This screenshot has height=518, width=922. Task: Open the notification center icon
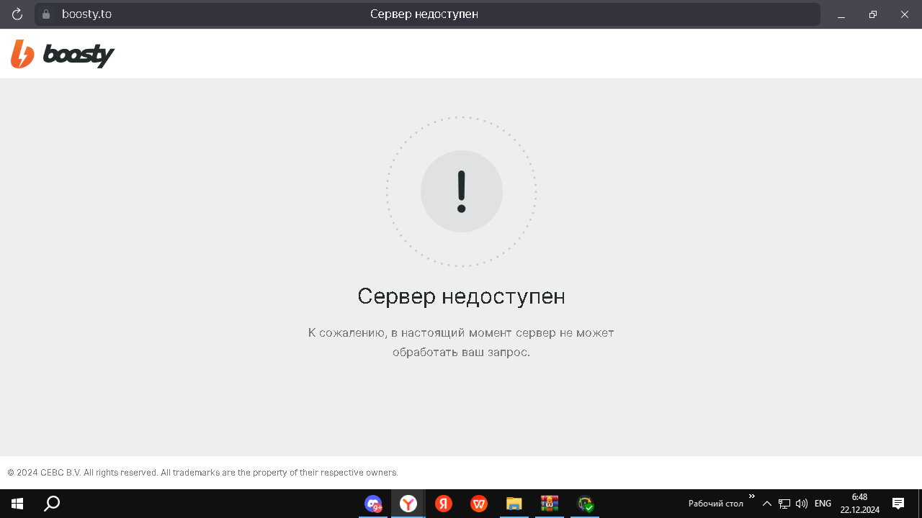pyautogui.click(x=898, y=504)
